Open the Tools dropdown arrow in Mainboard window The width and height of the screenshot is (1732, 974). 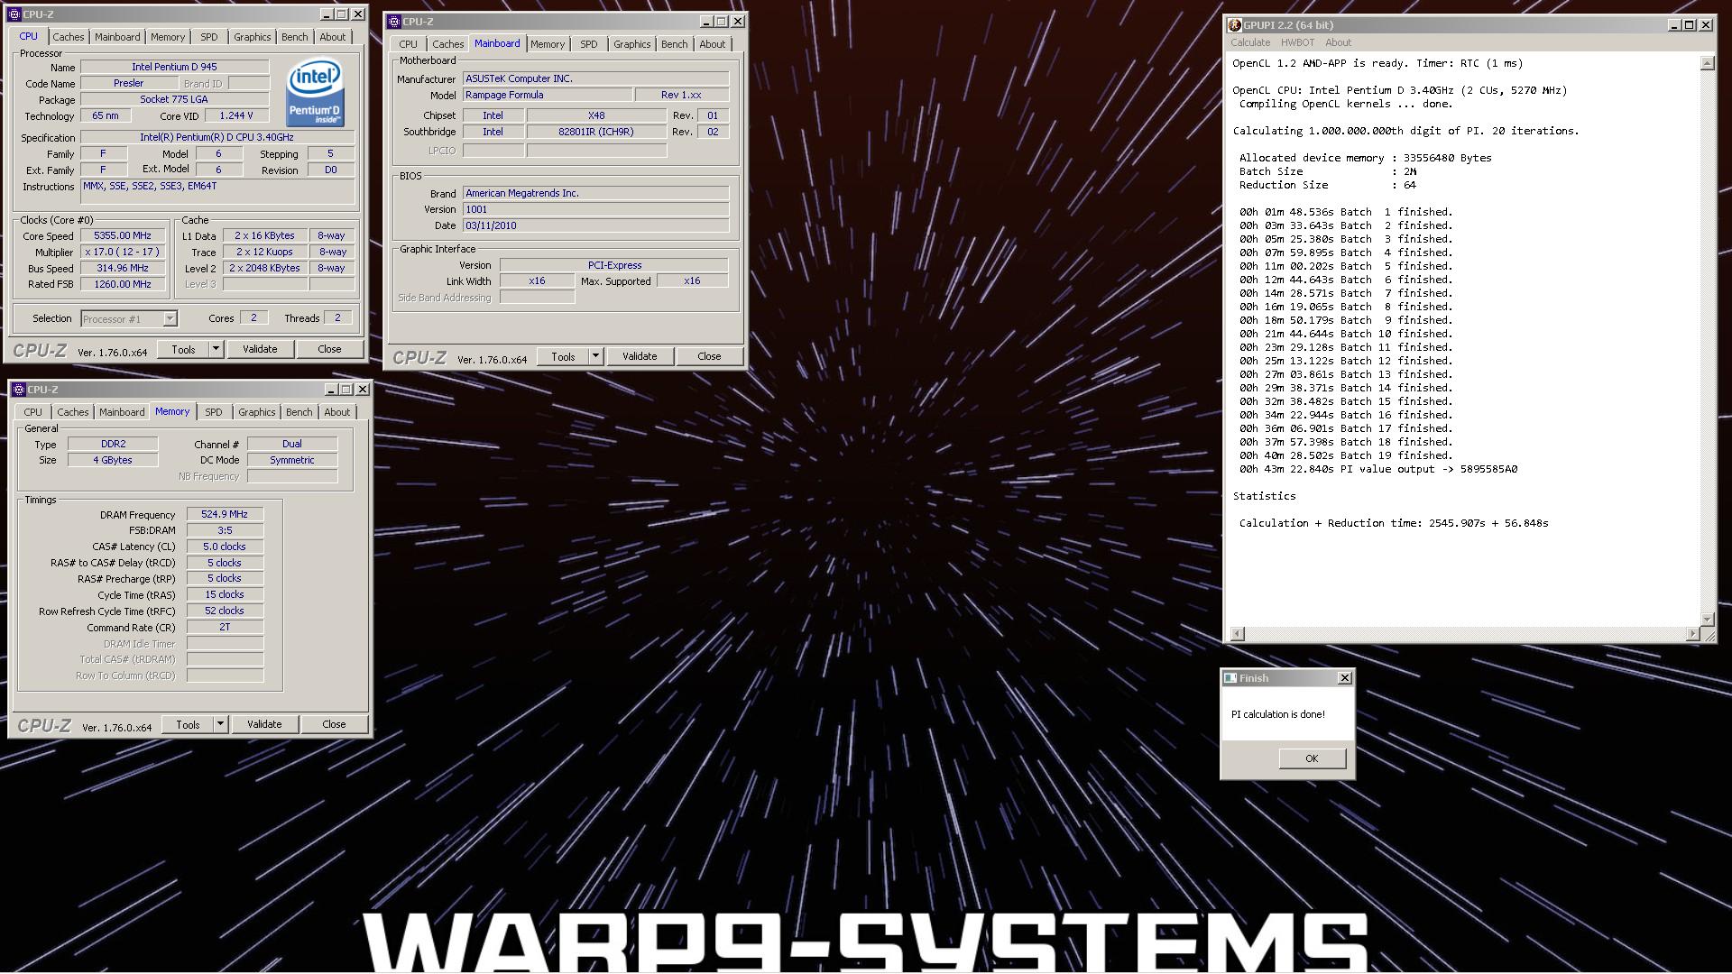[595, 356]
